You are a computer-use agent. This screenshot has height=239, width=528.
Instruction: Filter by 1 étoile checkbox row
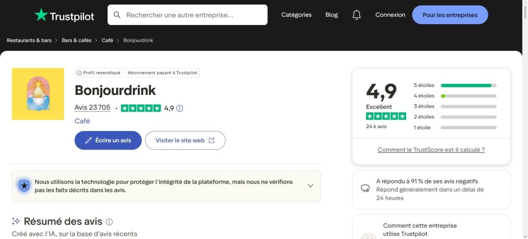pos(455,127)
